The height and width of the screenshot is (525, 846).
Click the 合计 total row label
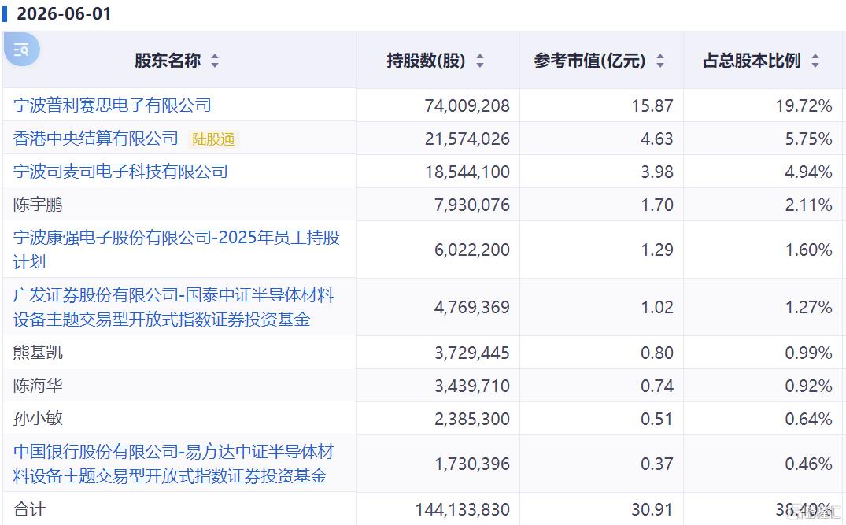(30, 508)
